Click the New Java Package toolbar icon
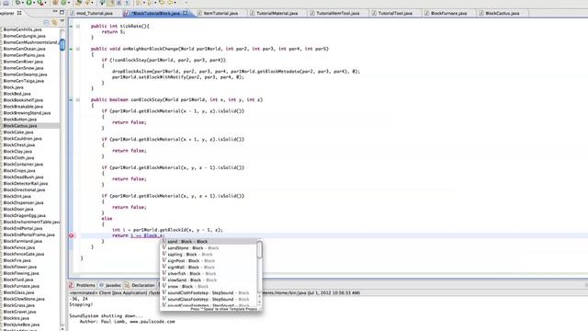This screenshot has width=588, height=331. click(x=55, y=2)
